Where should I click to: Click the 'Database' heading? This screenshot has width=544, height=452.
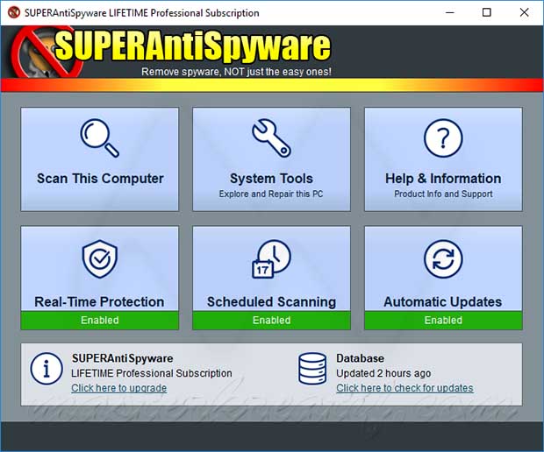(360, 358)
